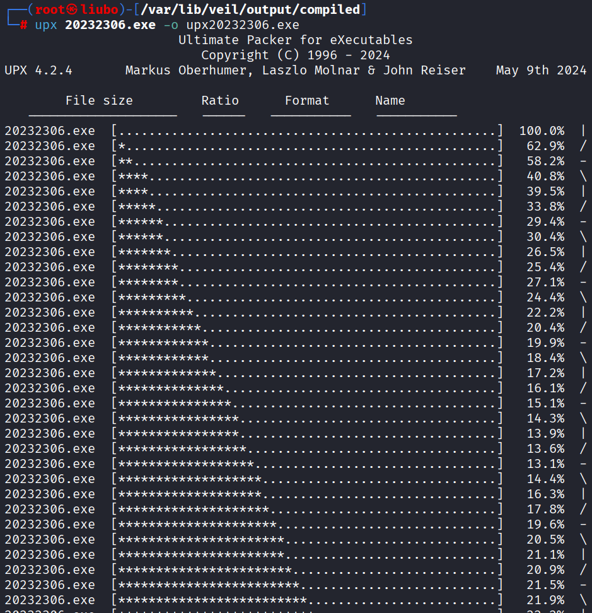Click the 29.4% ratio value

click(545, 221)
